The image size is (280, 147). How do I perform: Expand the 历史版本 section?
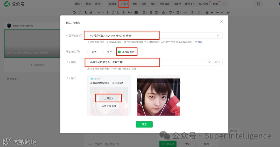[13, 79]
